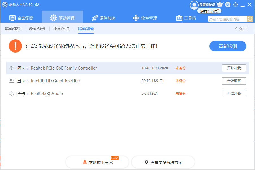
Task: Click the search magnifier button
Action: tap(250, 19)
